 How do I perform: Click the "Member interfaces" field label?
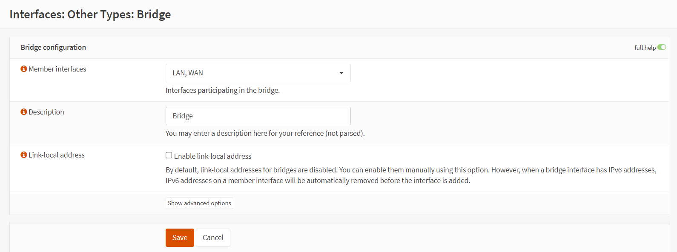57,69
